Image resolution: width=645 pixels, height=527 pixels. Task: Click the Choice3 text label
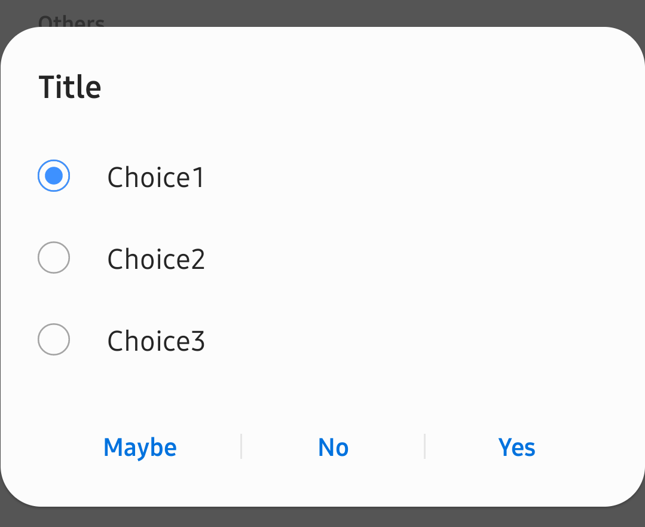(x=156, y=341)
